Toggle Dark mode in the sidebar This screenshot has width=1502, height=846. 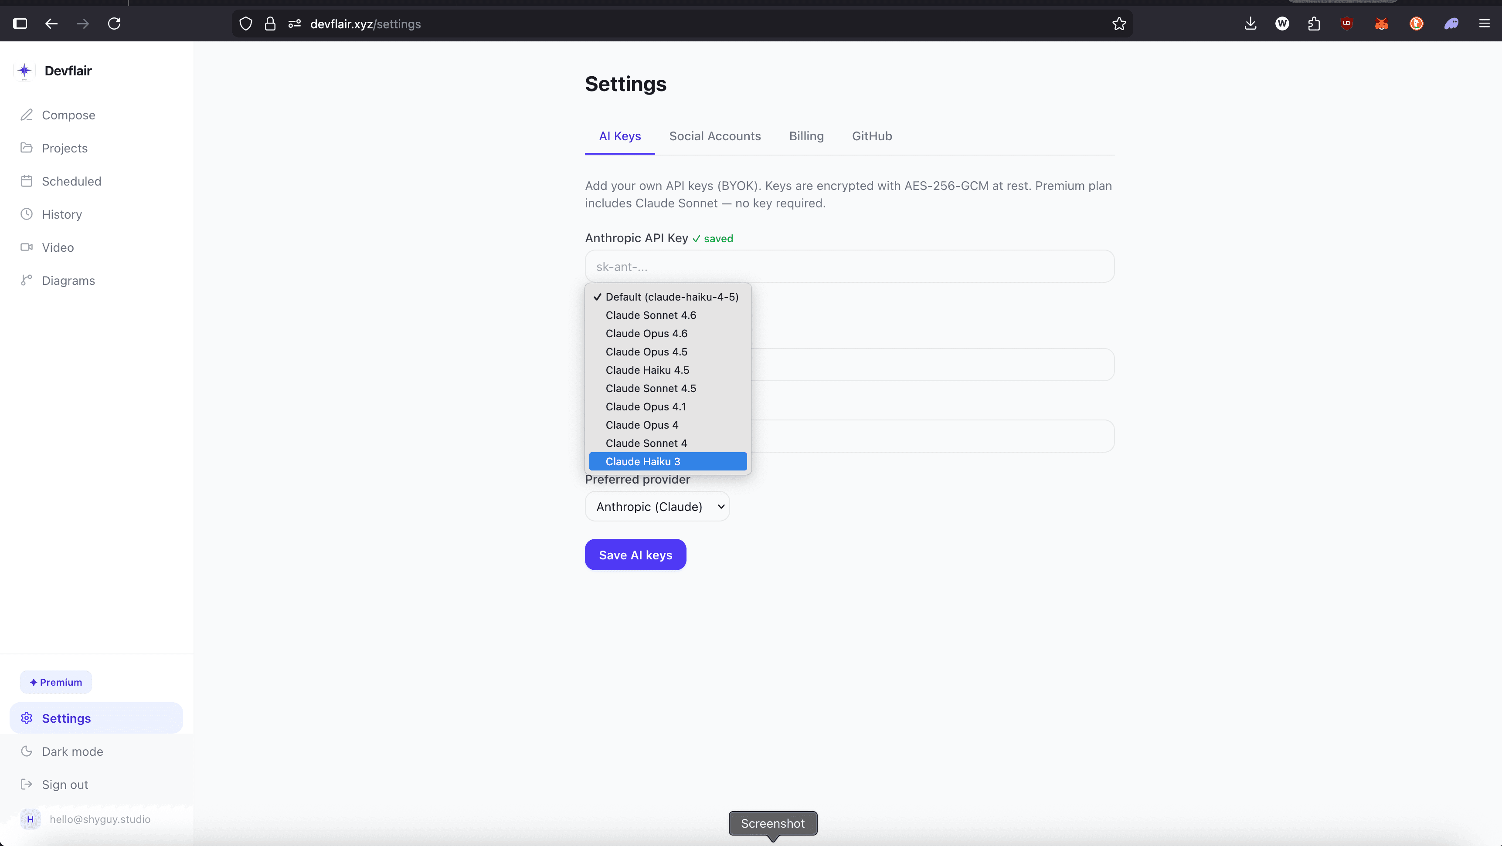pos(72,751)
